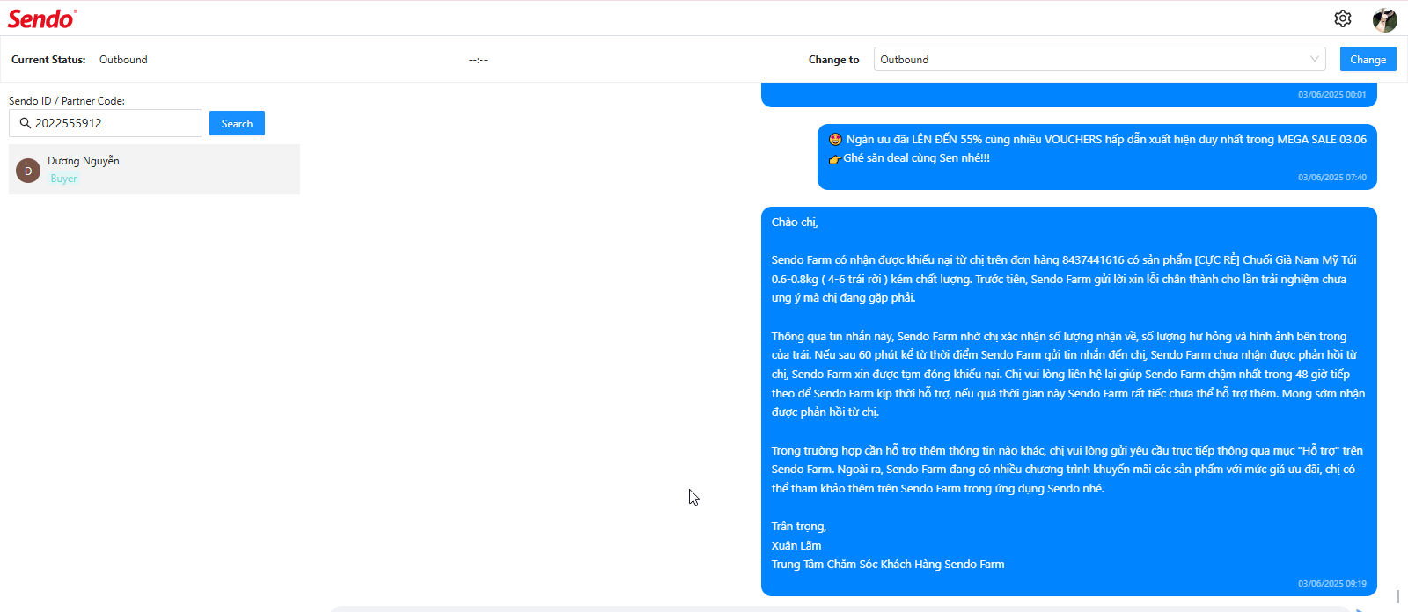Click the 'Trân trọng,' closing line
This screenshot has width=1408, height=612.
(x=799, y=527)
